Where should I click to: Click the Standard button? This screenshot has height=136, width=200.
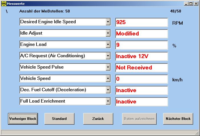click(x=59, y=119)
